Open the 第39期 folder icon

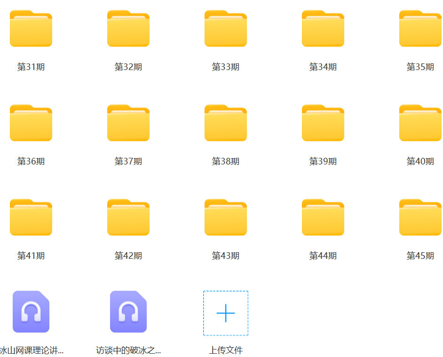click(323, 123)
